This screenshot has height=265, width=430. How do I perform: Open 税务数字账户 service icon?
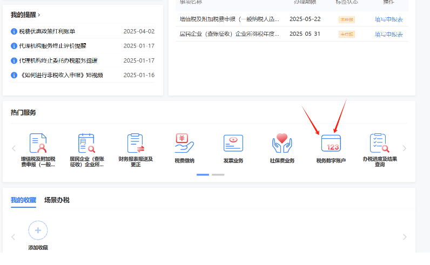[x=331, y=143]
